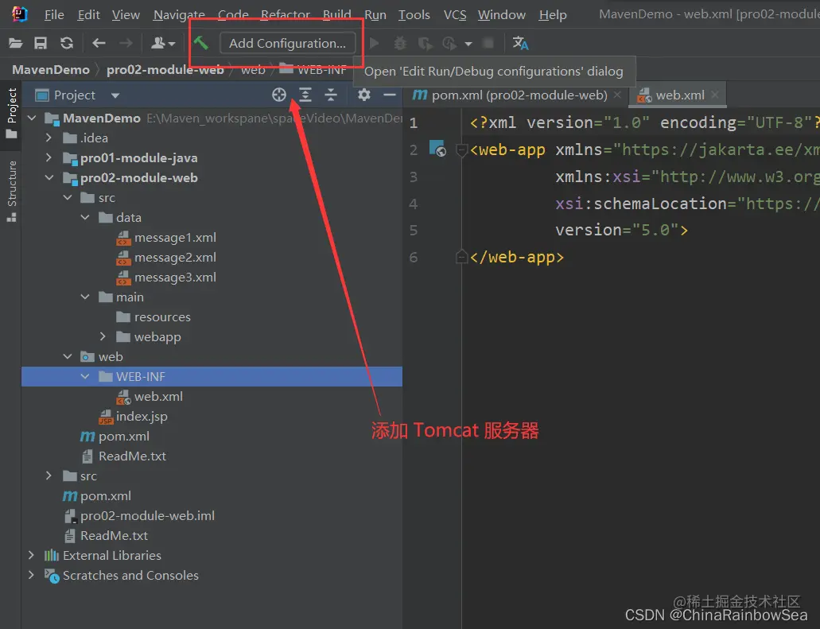
Task: Click the Expand All icon
Action: point(305,95)
